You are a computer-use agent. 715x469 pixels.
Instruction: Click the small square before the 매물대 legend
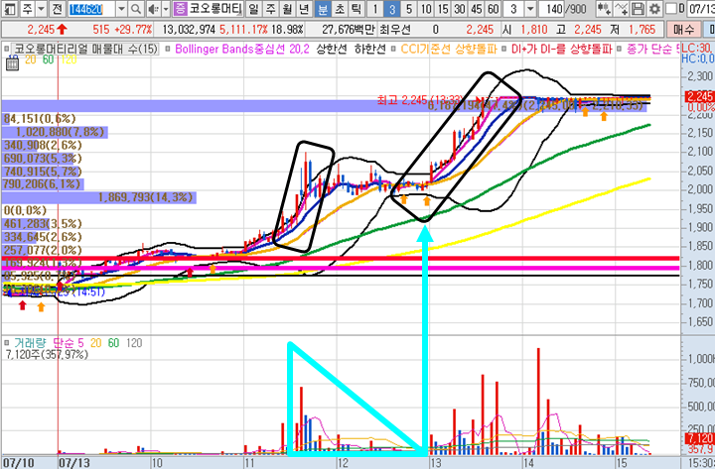tap(6, 49)
